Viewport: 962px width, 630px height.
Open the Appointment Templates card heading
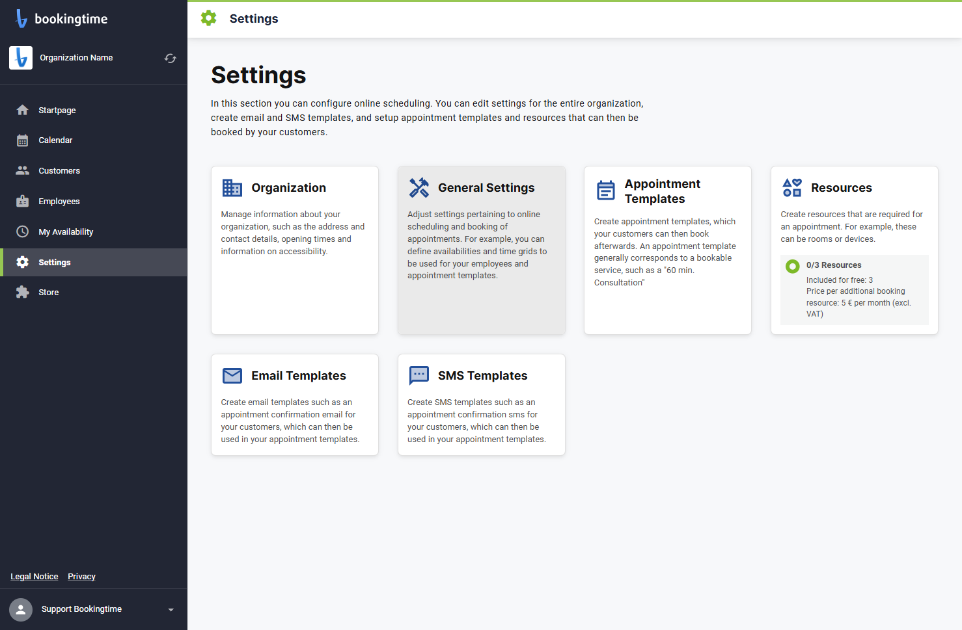point(663,191)
